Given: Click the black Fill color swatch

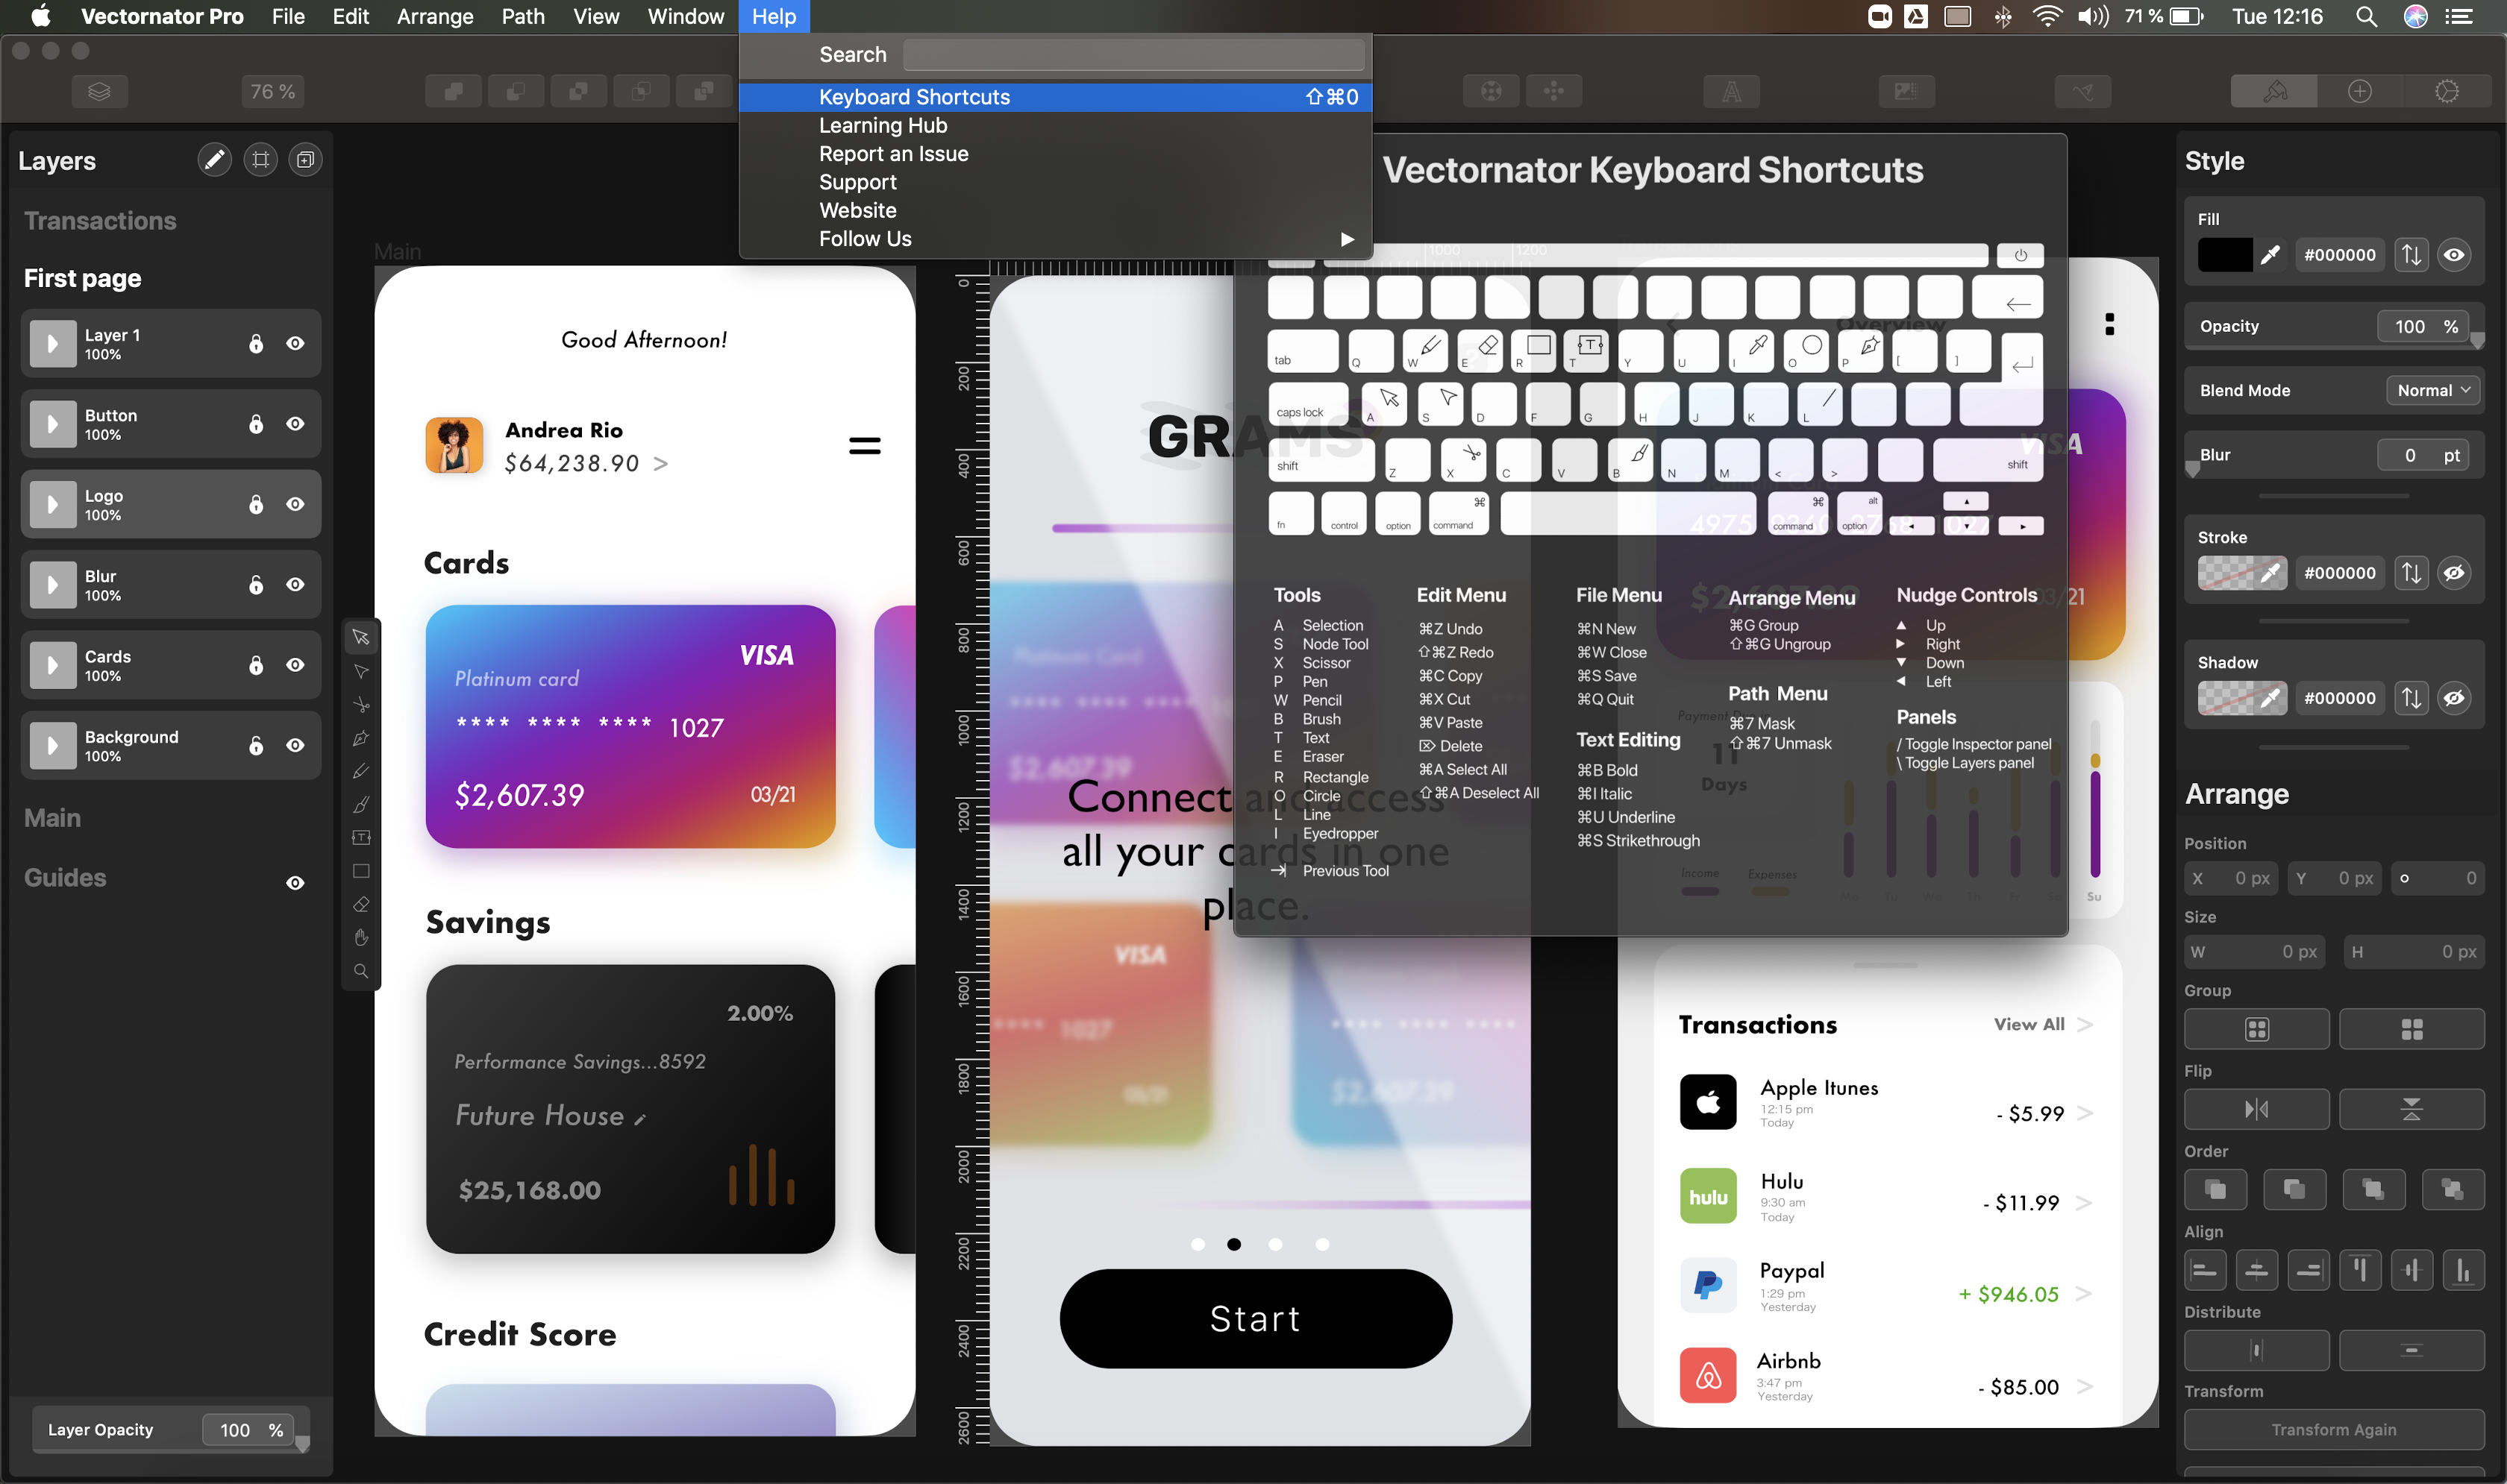Looking at the screenshot, I should (x=2224, y=255).
